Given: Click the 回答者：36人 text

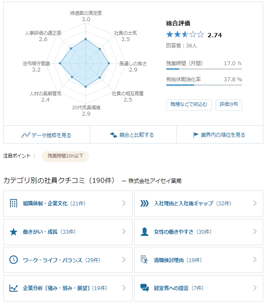Looking at the screenshot, I should click(181, 46).
